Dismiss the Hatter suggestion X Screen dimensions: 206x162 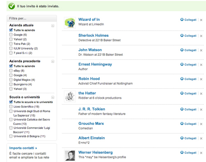click(x=201, y=94)
